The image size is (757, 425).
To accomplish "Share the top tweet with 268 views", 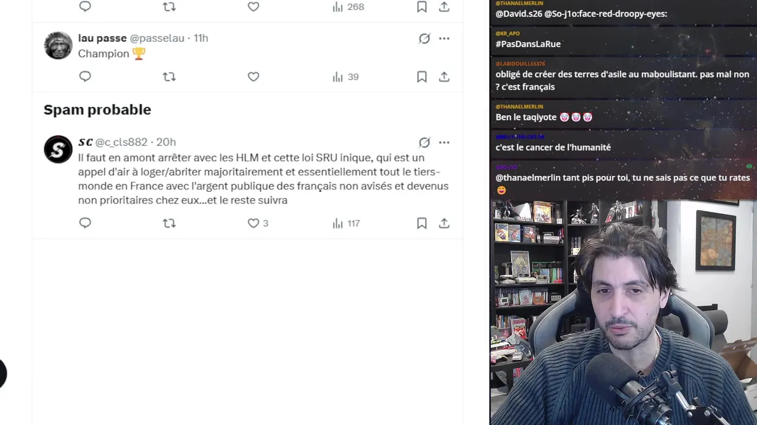I will pyautogui.click(x=444, y=6).
